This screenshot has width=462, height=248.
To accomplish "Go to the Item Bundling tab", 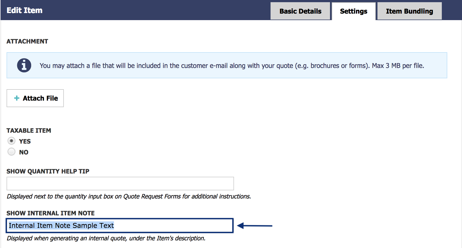I will pyautogui.click(x=409, y=11).
